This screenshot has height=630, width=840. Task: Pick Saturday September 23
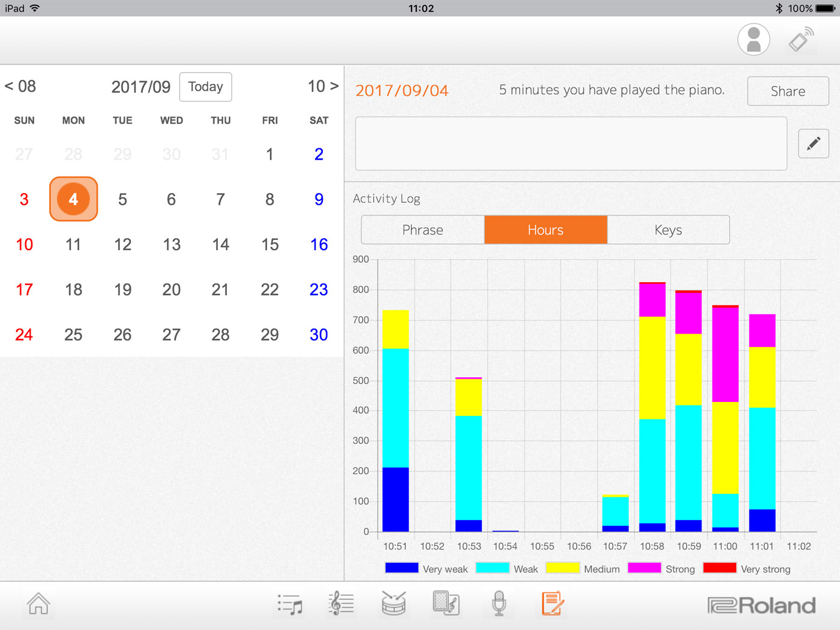tap(319, 289)
